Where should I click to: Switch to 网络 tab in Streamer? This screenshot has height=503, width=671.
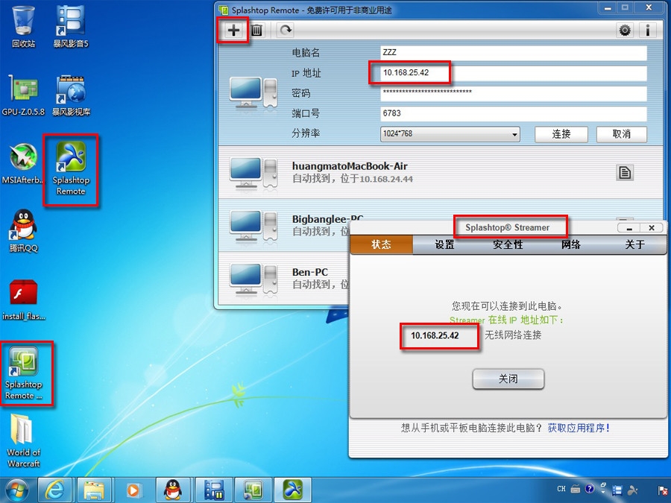pyautogui.click(x=571, y=244)
